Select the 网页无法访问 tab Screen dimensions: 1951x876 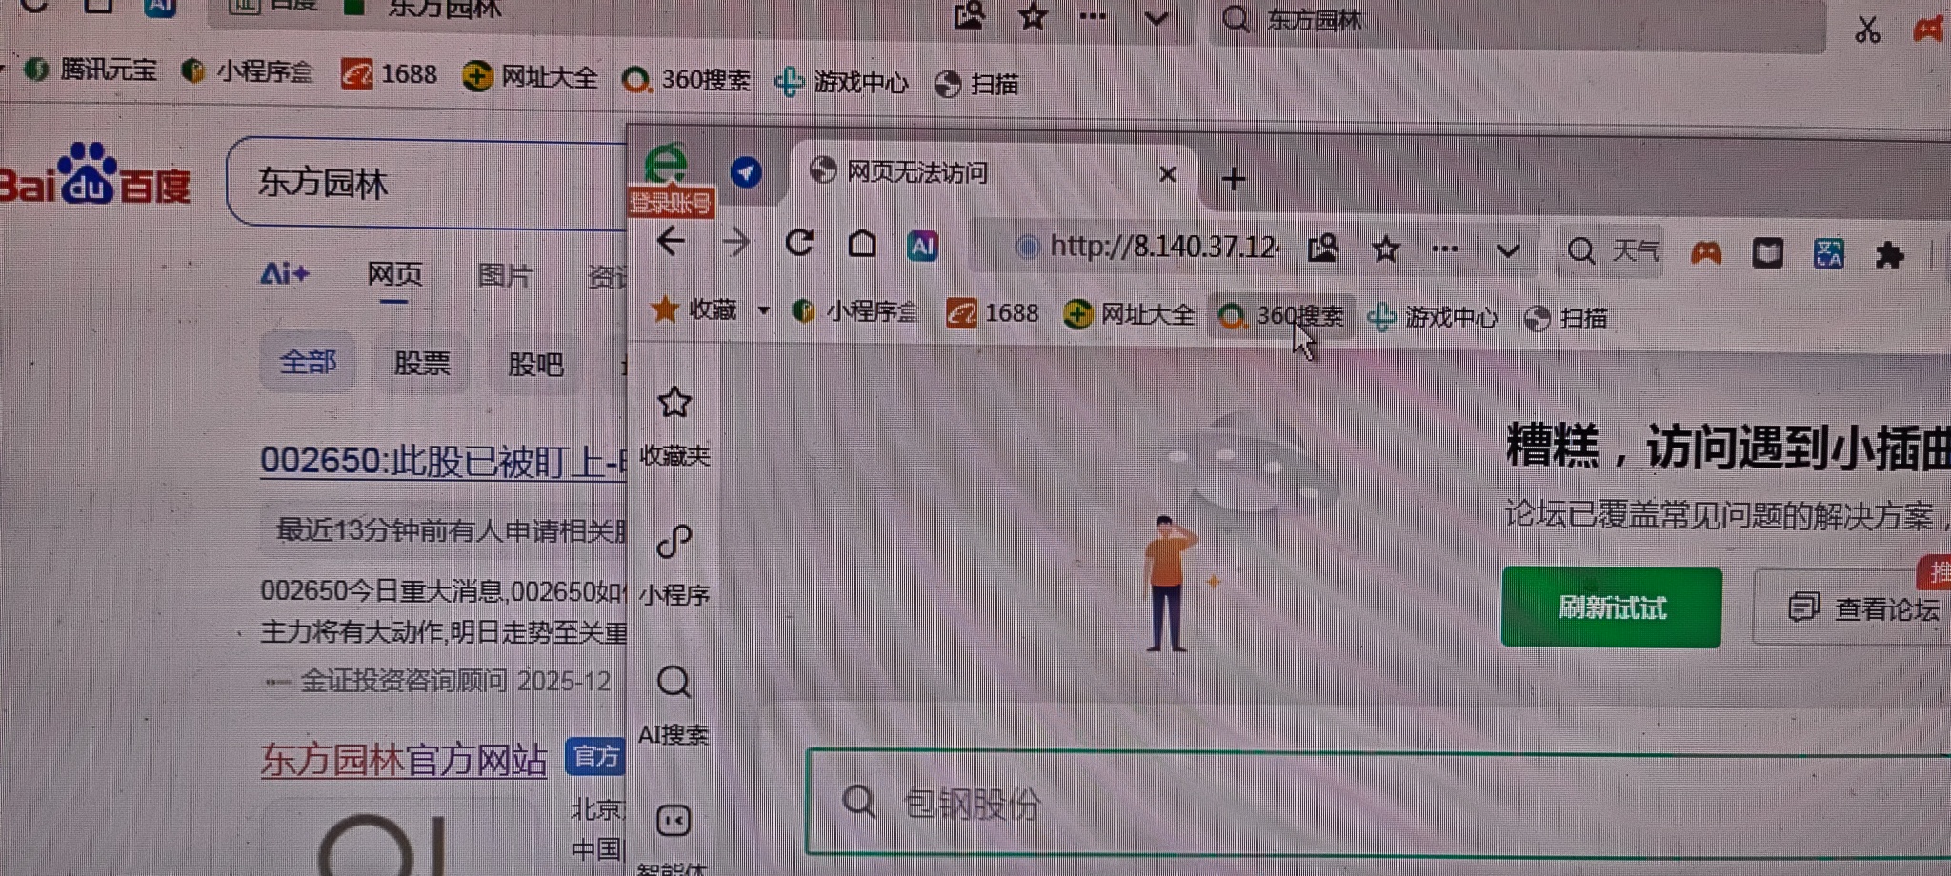coord(991,172)
